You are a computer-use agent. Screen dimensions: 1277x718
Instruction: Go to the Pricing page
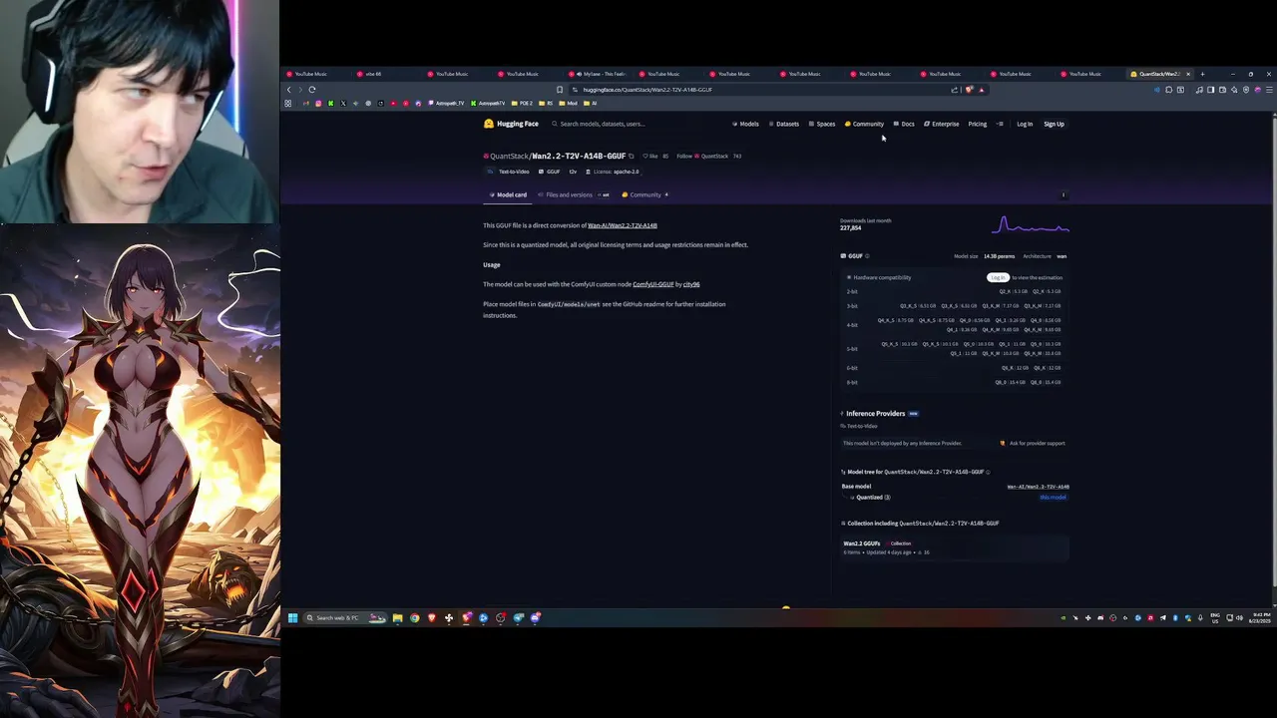tap(978, 124)
